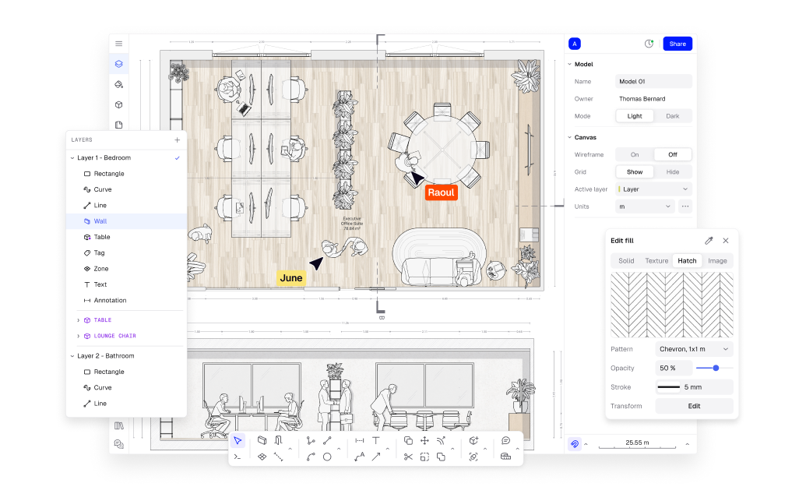Open the Pattern dropdown showing Chevron, 1x1 m
Viewport: 806px width, 501px height.
click(x=694, y=349)
